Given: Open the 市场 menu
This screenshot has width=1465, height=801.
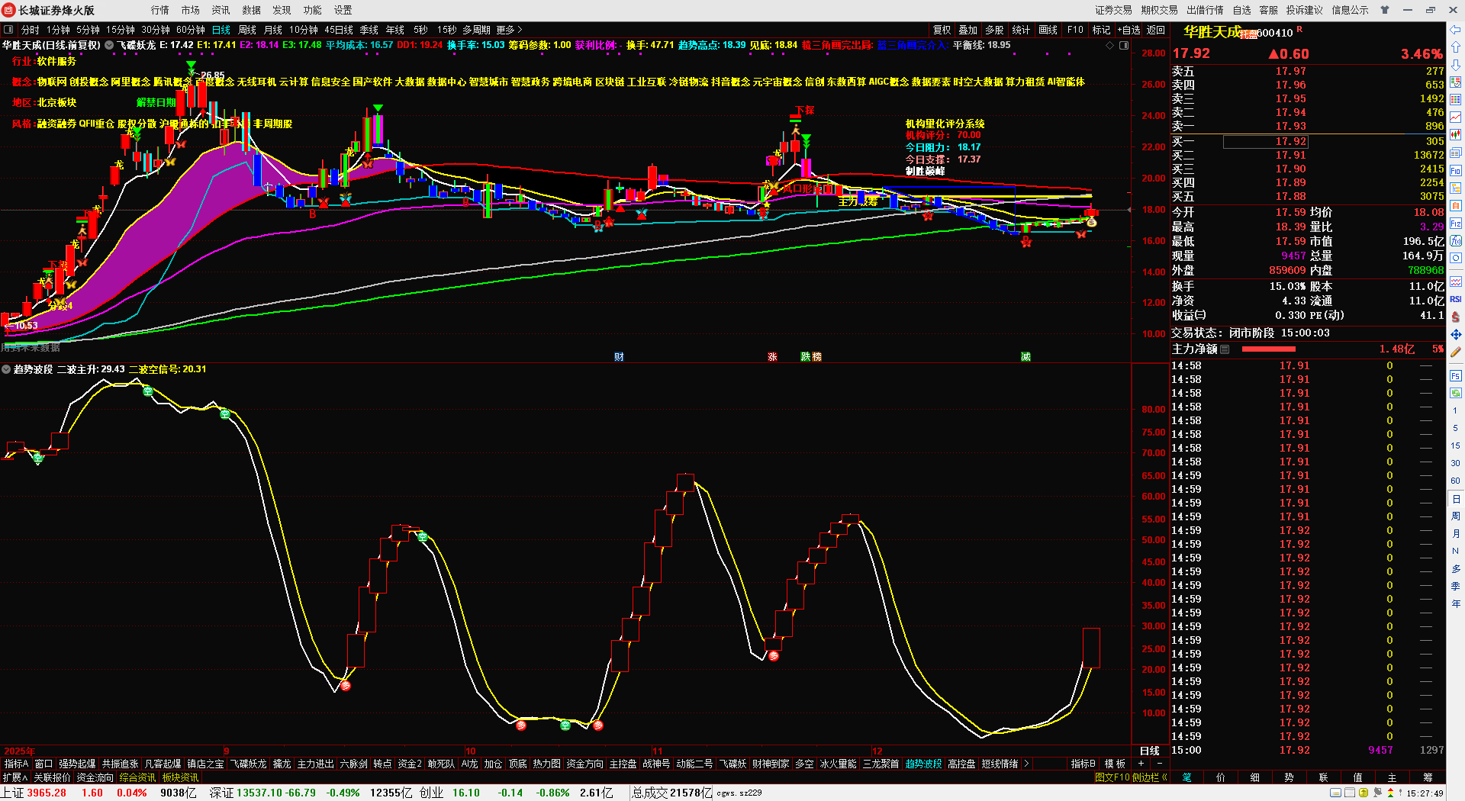Looking at the screenshot, I should pos(191,10).
